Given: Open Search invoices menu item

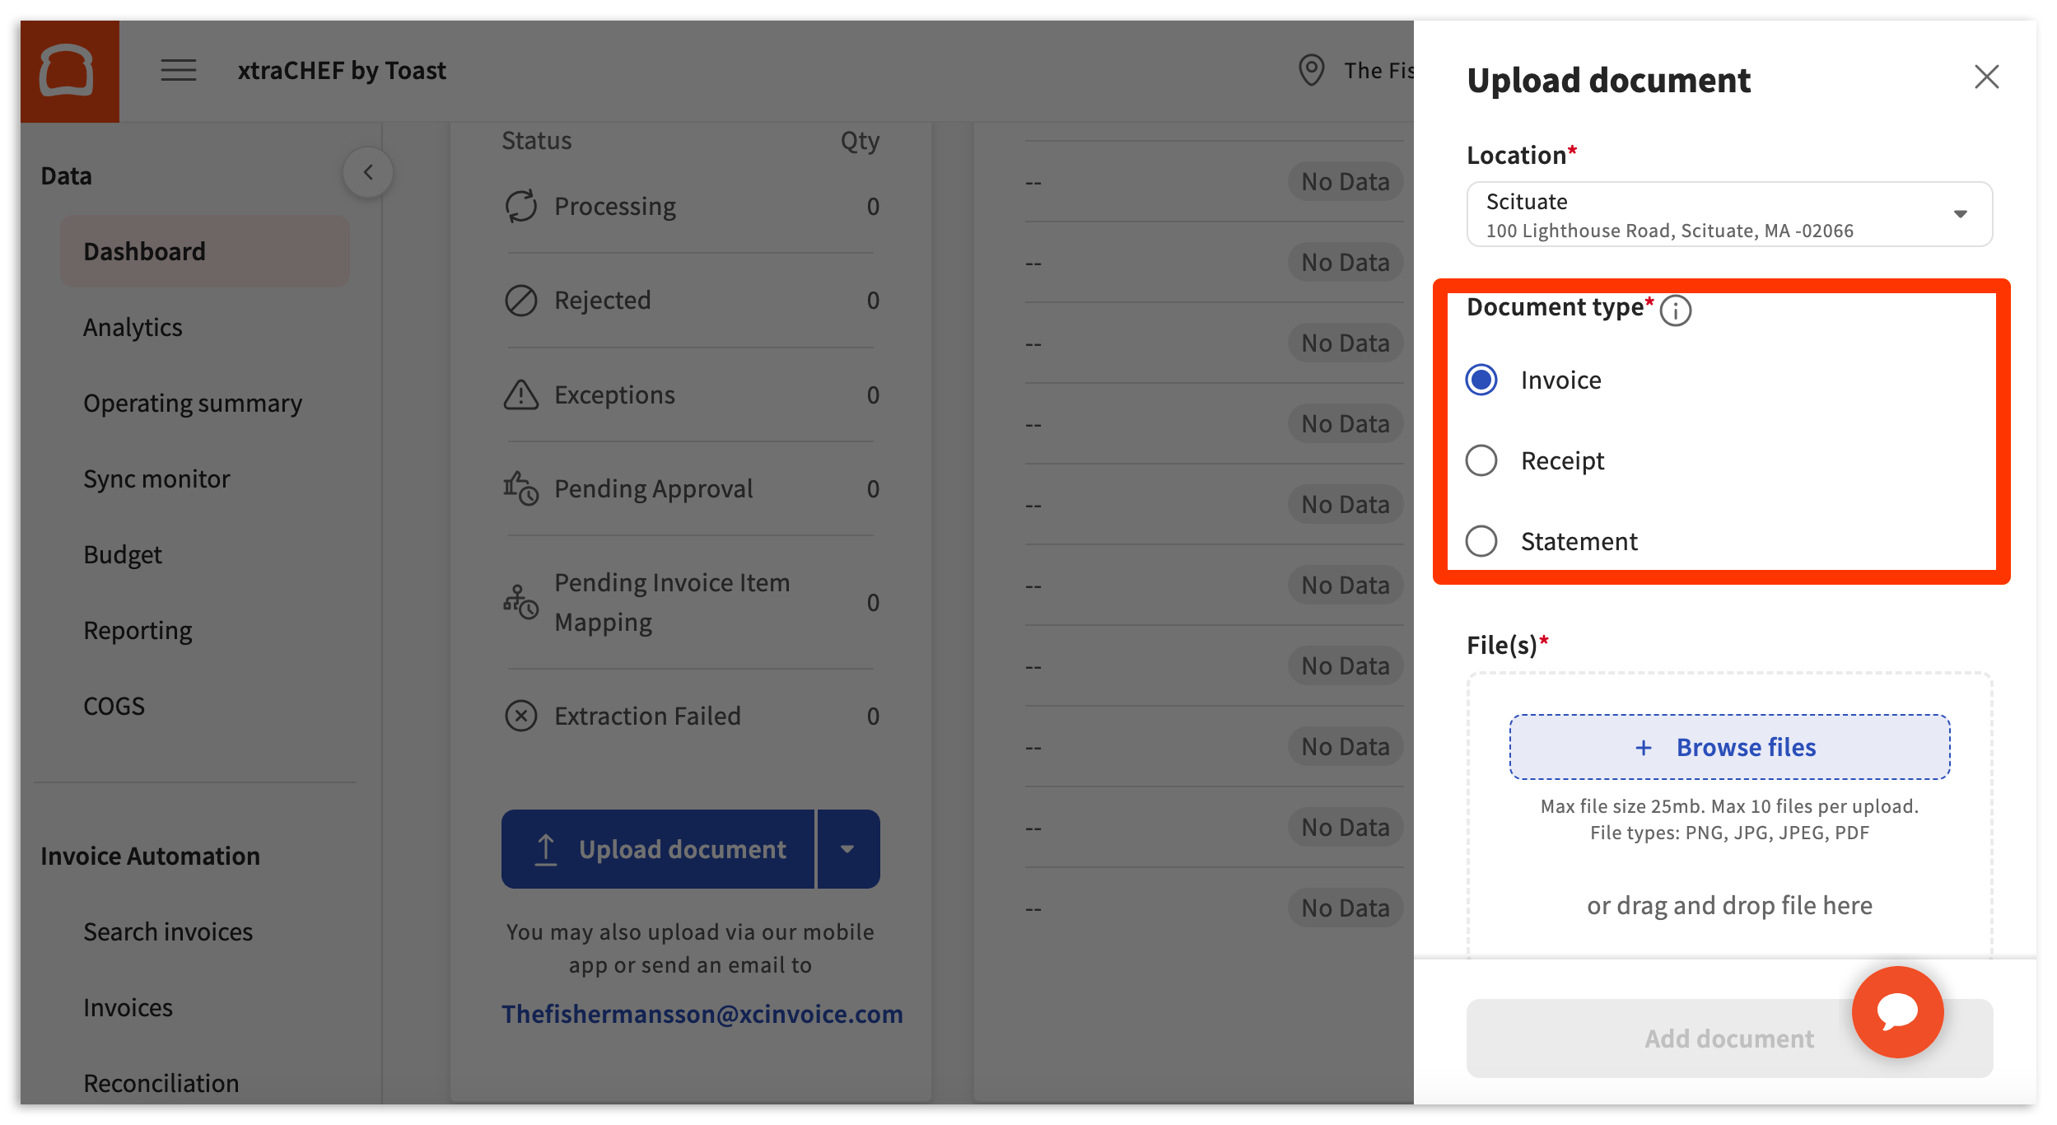Looking at the screenshot, I should tap(168, 931).
